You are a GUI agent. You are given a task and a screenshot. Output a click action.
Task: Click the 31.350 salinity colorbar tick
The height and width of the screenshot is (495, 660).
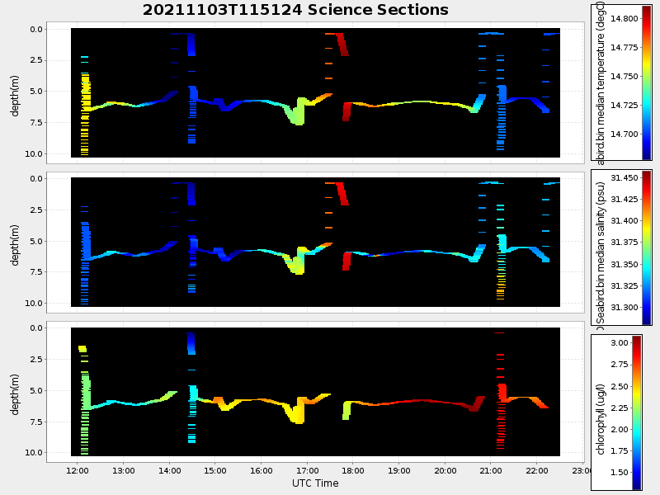pyautogui.click(x=625, y=264)
